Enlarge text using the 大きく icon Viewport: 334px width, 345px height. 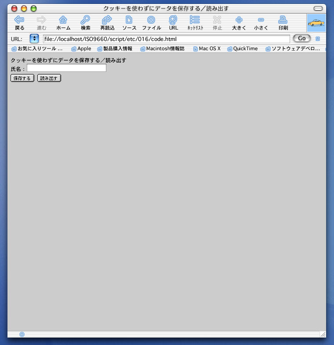(x=239, y=22)
